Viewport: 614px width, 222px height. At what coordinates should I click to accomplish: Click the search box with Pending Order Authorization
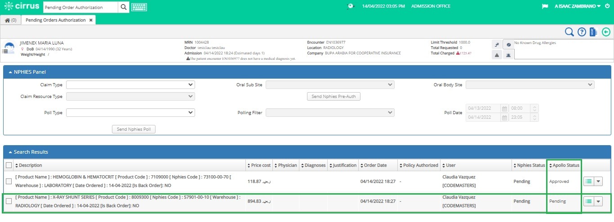tap(80, 7)
